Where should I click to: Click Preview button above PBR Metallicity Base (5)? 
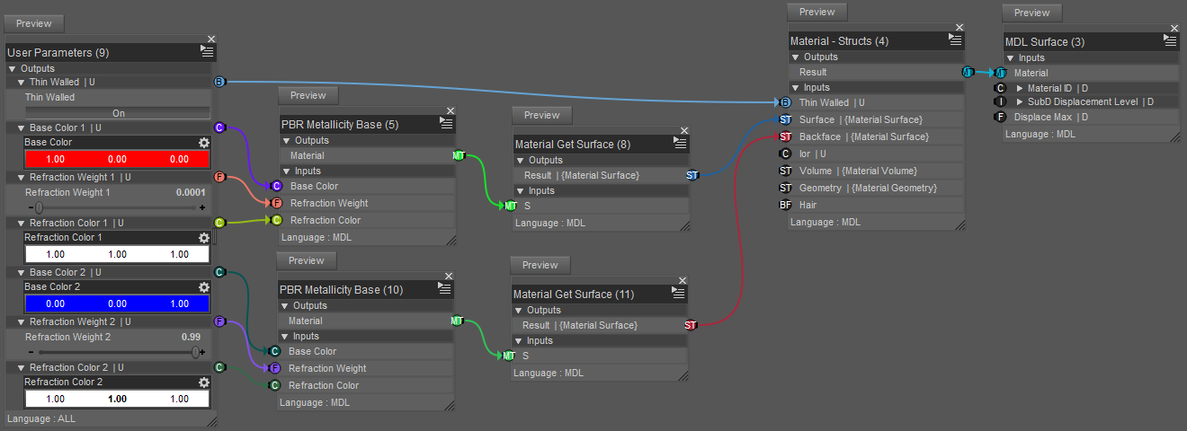tap(308, 95)
